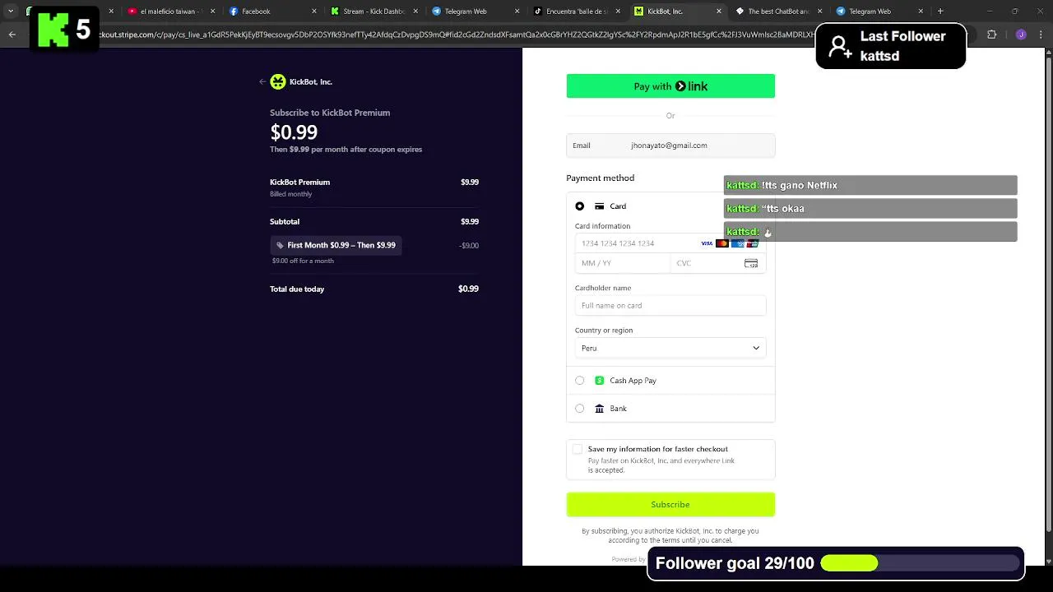
Task: Check 'Save my information for faster checkout'
Action: pyautogui.click(x=578, y=449)
